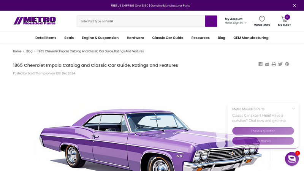
Task: Open the Hardware menu
Action: [x=135, y=38]
